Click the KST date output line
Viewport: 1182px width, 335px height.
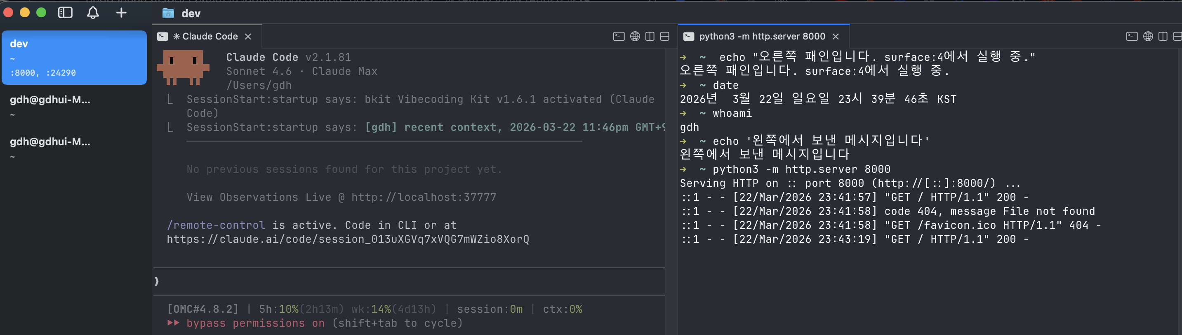coord(818,99)
